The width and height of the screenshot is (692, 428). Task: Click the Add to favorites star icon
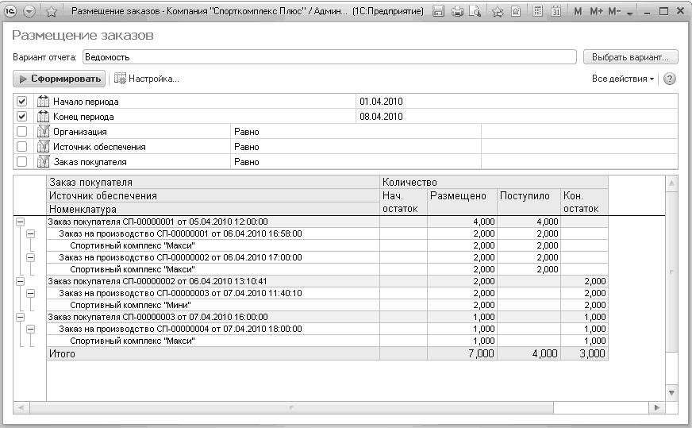498,11
